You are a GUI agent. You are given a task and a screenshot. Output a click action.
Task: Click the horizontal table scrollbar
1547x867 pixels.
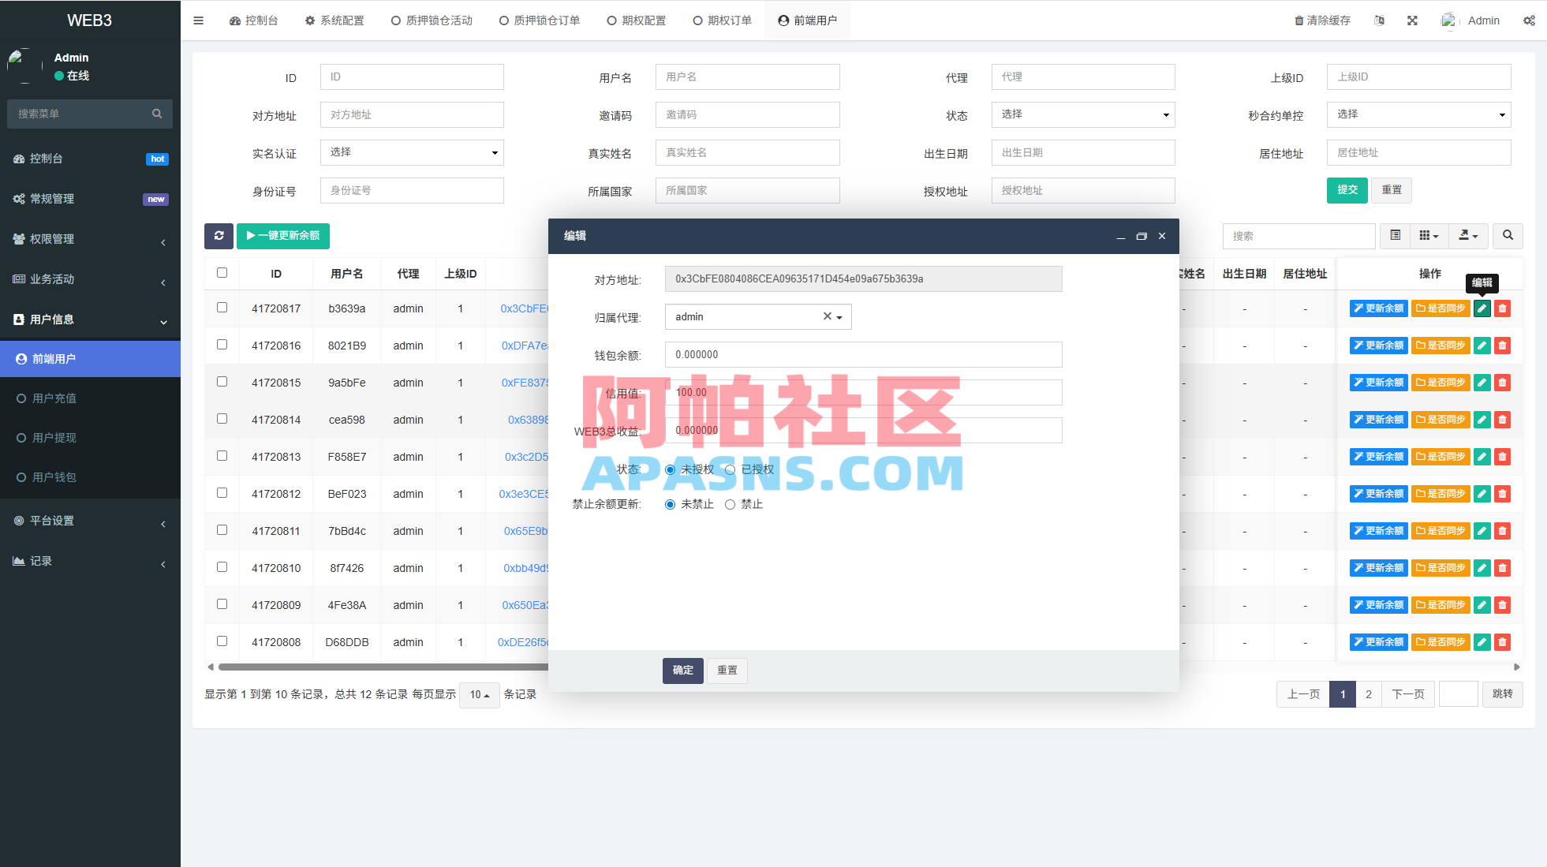383,667
